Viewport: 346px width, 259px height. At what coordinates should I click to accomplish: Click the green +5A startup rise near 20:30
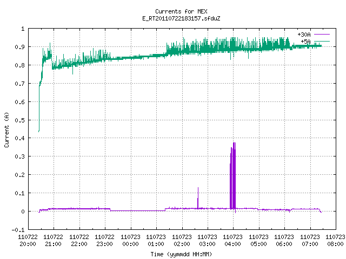39,108
